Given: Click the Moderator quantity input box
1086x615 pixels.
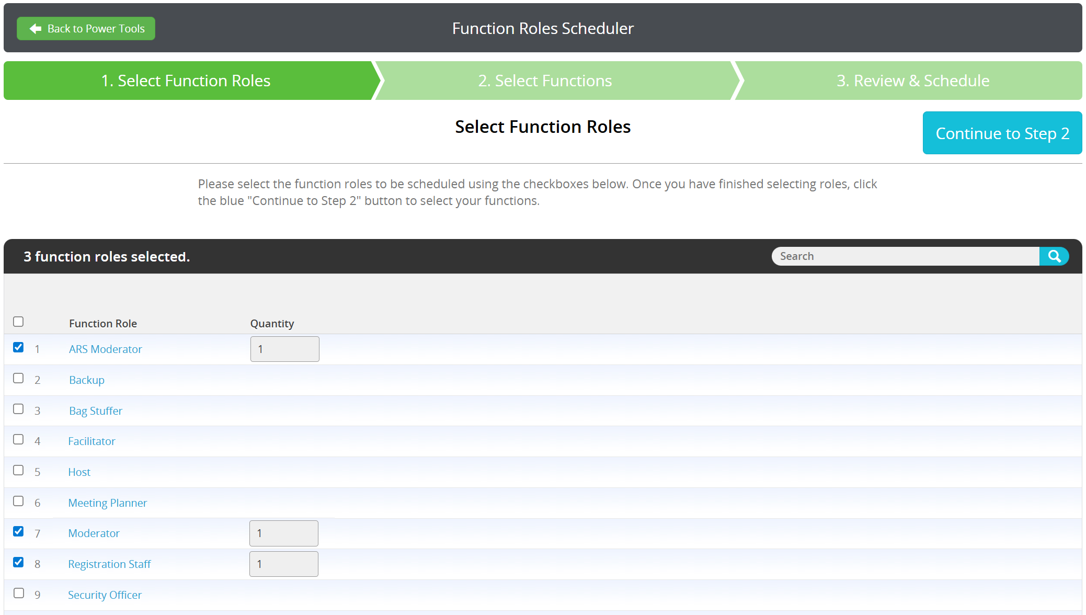Looking at the screenshot, I should coord(283,533).
